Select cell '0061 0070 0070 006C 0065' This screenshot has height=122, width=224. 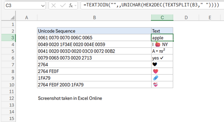point(94,38)
